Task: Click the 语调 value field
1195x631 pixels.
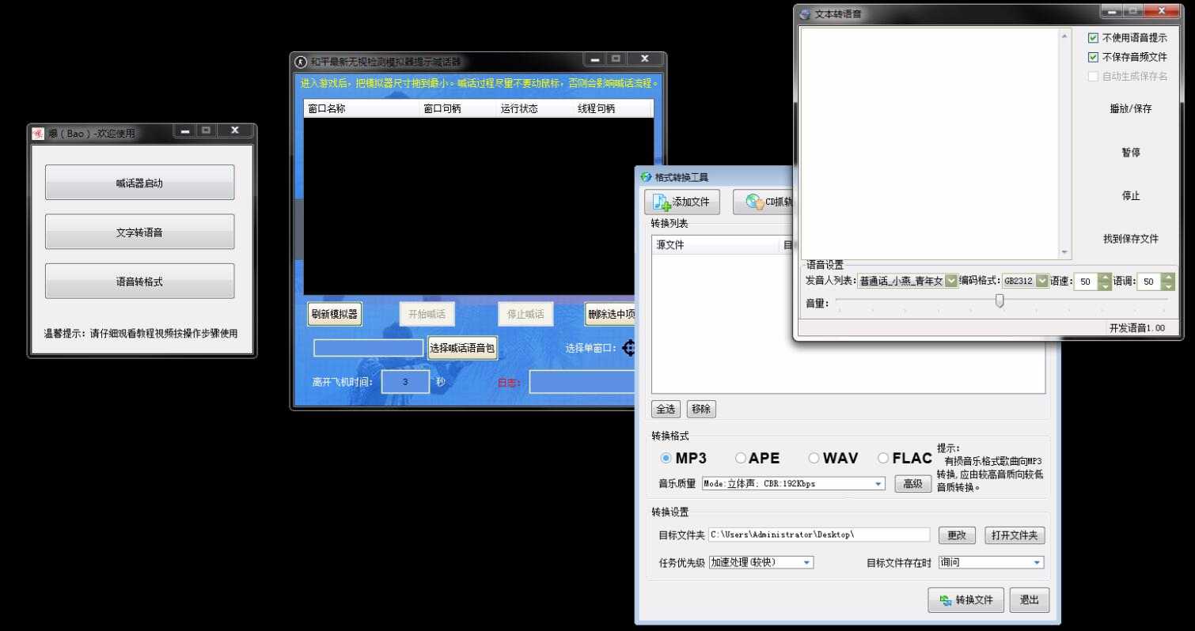Action: click(x=1149, y=281)
